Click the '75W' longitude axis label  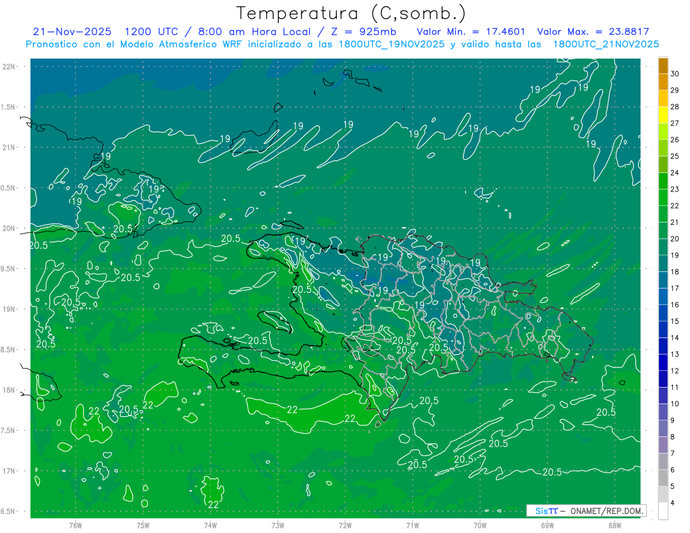143,526
